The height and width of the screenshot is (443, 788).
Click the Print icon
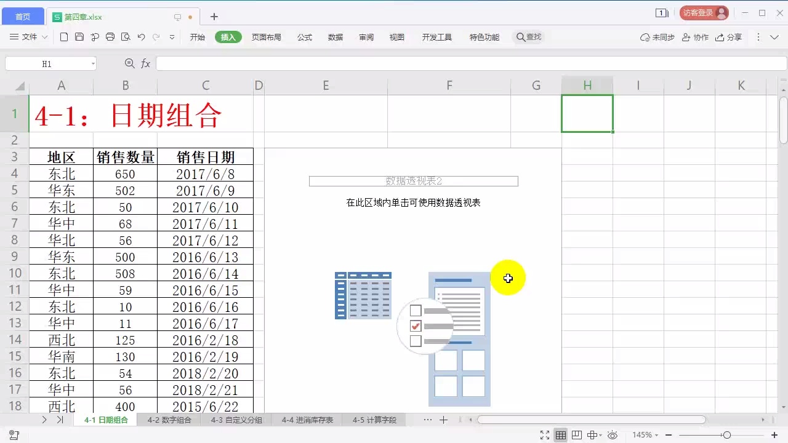[110, 37]
